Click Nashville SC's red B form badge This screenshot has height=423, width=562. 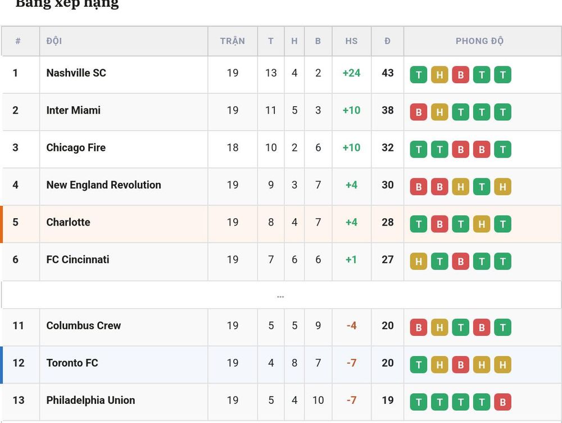[x=461, y=75]
